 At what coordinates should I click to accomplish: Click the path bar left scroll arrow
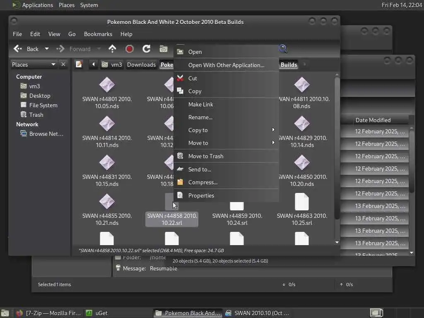pos(93,64)
